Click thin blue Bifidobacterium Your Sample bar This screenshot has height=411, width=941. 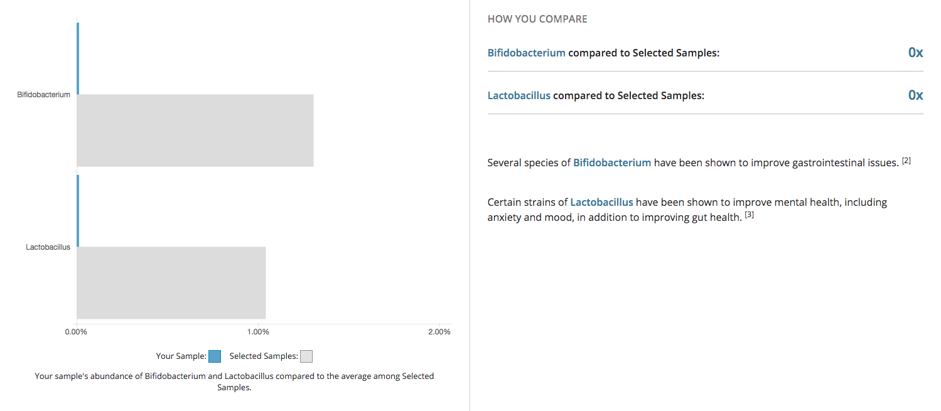tap(78, 58)
